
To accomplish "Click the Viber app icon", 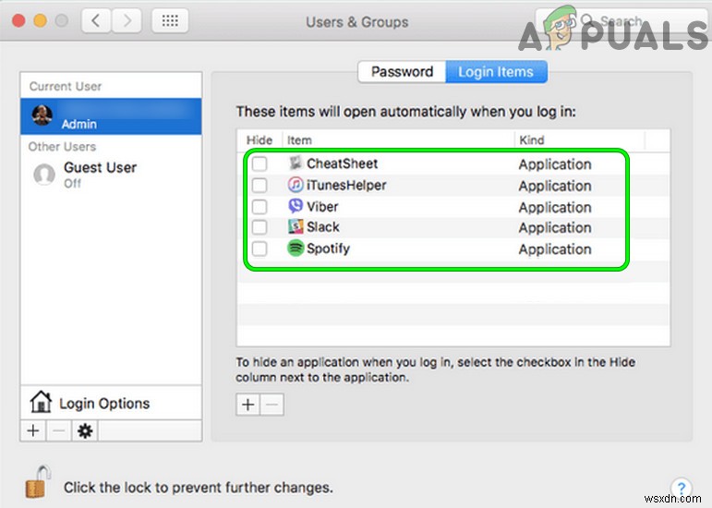I will (x=296, y=206).
